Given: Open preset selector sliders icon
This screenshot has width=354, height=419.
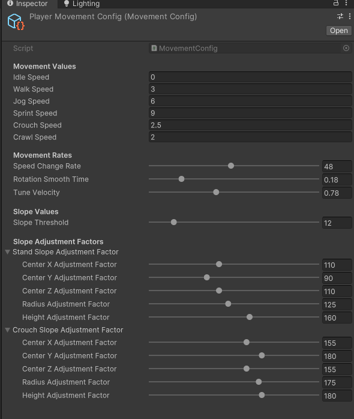Looking at the screenshot, I should click(x=340, y=16).
